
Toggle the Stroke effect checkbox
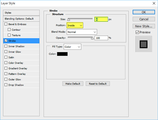(6, 41)
